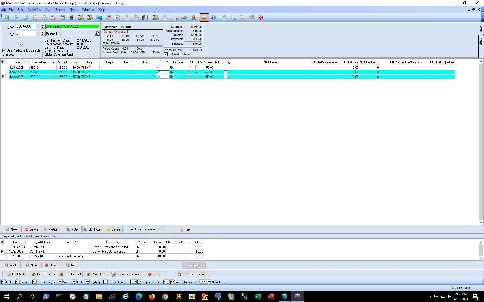Select the Charge side tab
Viewport: 484px width, 302px height.
coord(481,40)
